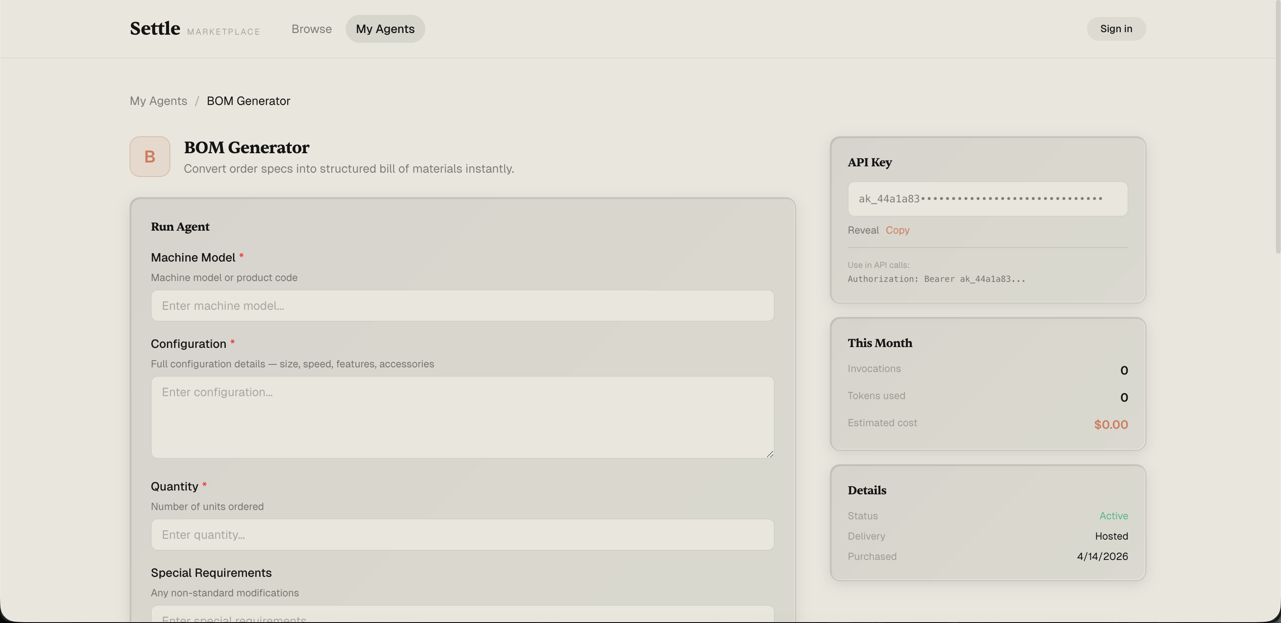Click the configuration textarea resize handle

770,453
